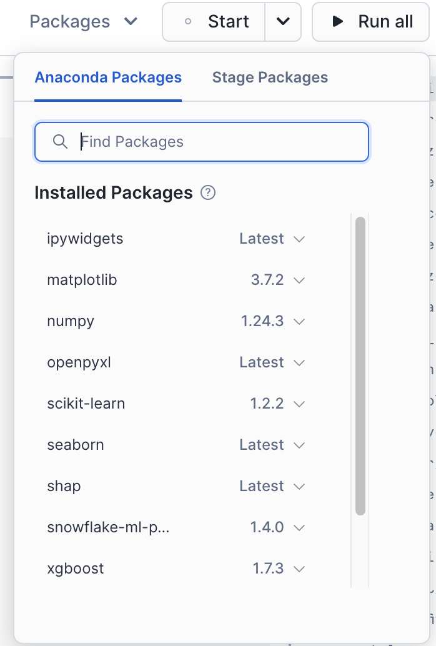Open the help tooltip next to Installed Packages
The width and height of the screenshot is (436, 646).
tap(207, 193)
